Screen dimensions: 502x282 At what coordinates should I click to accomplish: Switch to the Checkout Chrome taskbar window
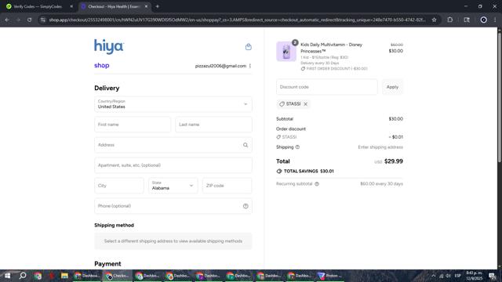118,276
